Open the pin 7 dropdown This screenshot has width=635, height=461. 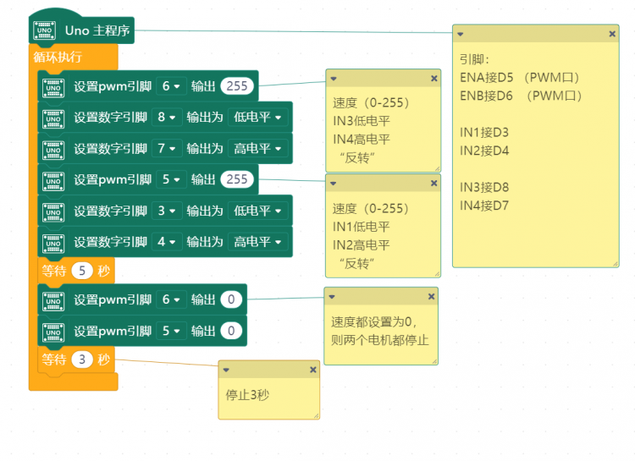(167, 149)
